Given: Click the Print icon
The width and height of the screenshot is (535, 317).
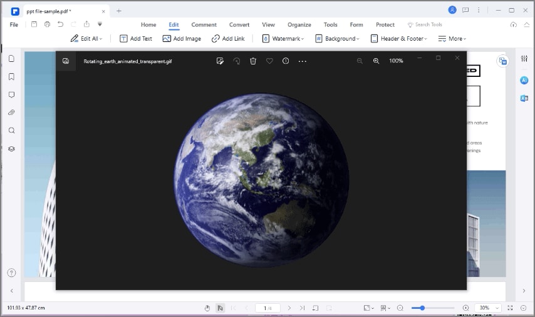Looking at the screenshot, I should [47, 24].
